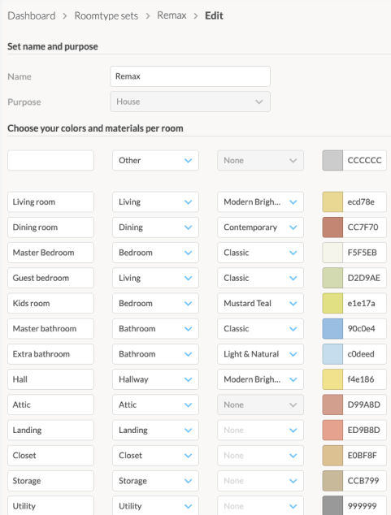Open Master bathroom's Classic style dropdown

(x=260, y=329)
